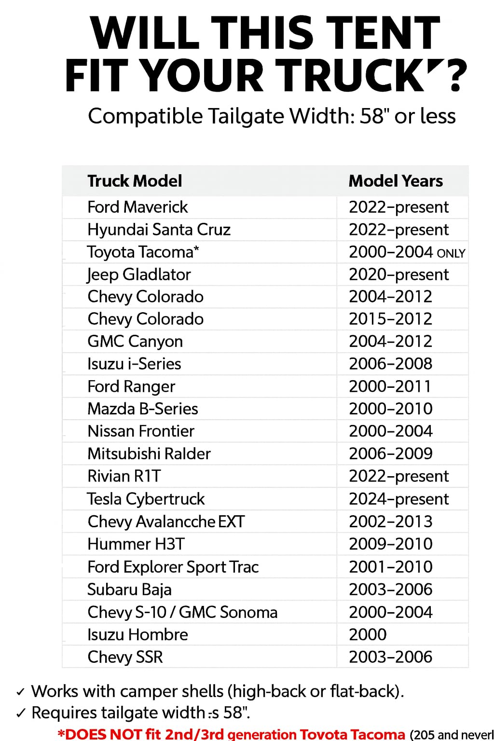Screen dimensions: 494x741
Task: Click the Ford Ranger truck name
Action: [131, 386]
